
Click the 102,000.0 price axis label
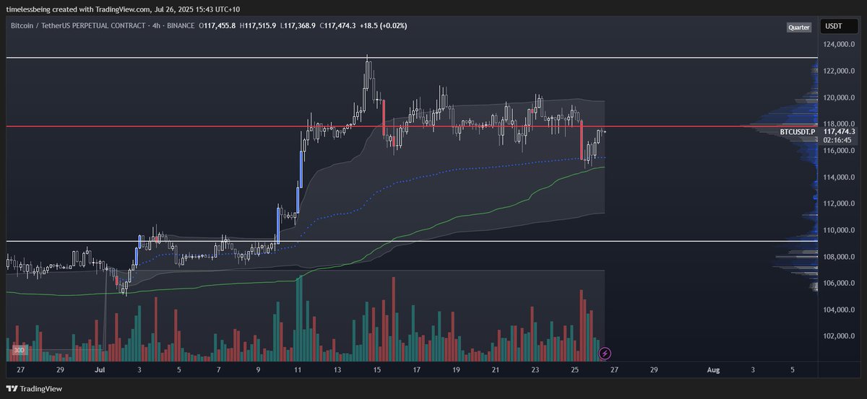pyautogui.click(x=838, y=336)
